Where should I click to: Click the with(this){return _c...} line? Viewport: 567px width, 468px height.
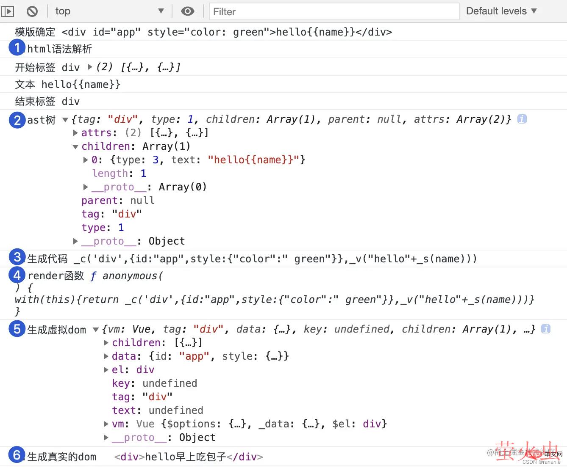pos(274,300)
